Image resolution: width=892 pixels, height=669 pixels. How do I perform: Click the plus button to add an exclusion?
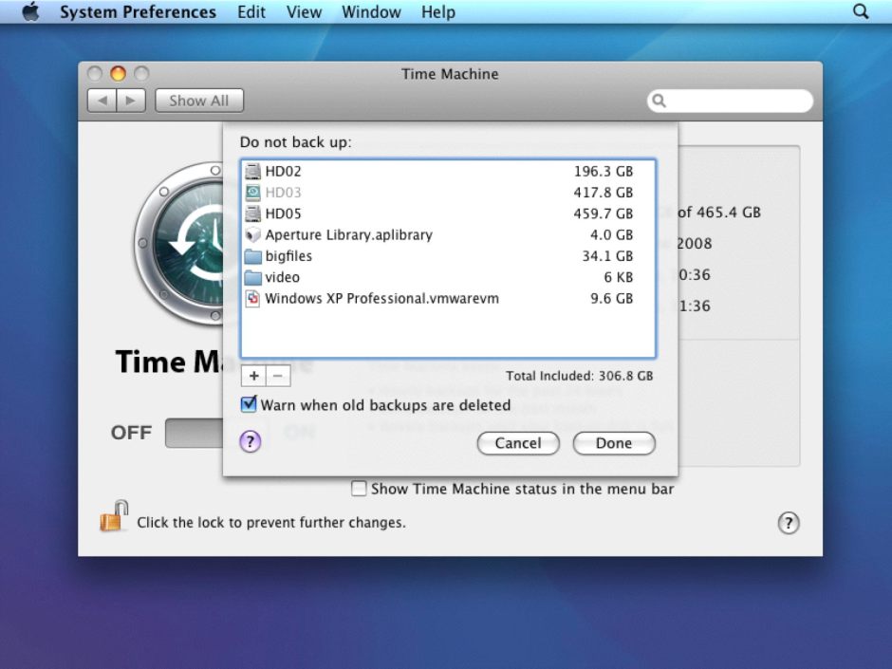(x=253, y=376)
